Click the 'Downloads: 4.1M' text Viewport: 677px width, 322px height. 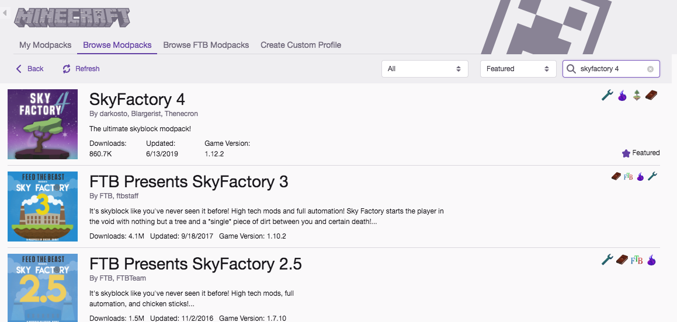117,236
